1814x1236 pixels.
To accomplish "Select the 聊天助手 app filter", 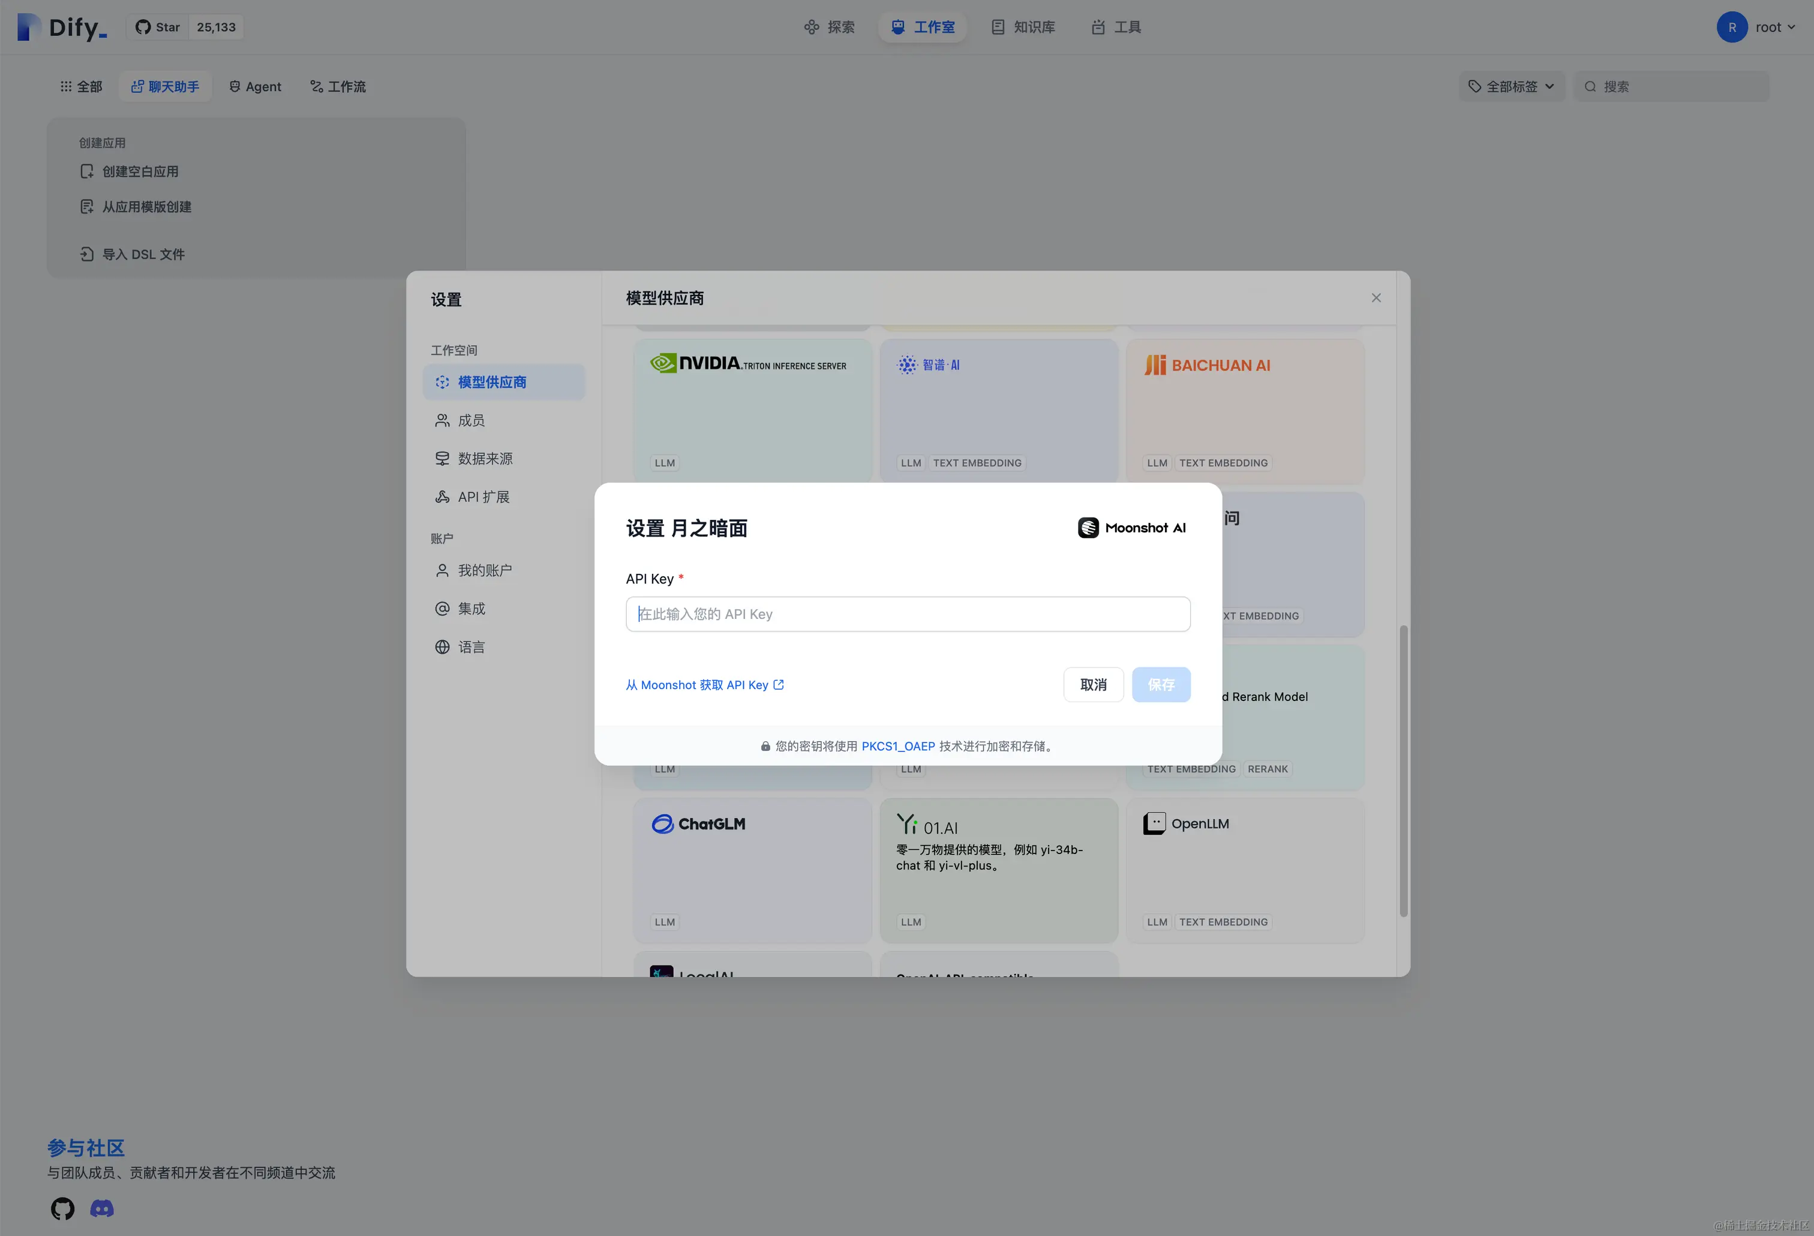I will pyautogui.click(x=165, y=86).
